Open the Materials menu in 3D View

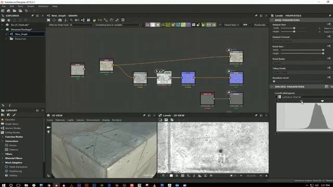click(x=60, y=120)
